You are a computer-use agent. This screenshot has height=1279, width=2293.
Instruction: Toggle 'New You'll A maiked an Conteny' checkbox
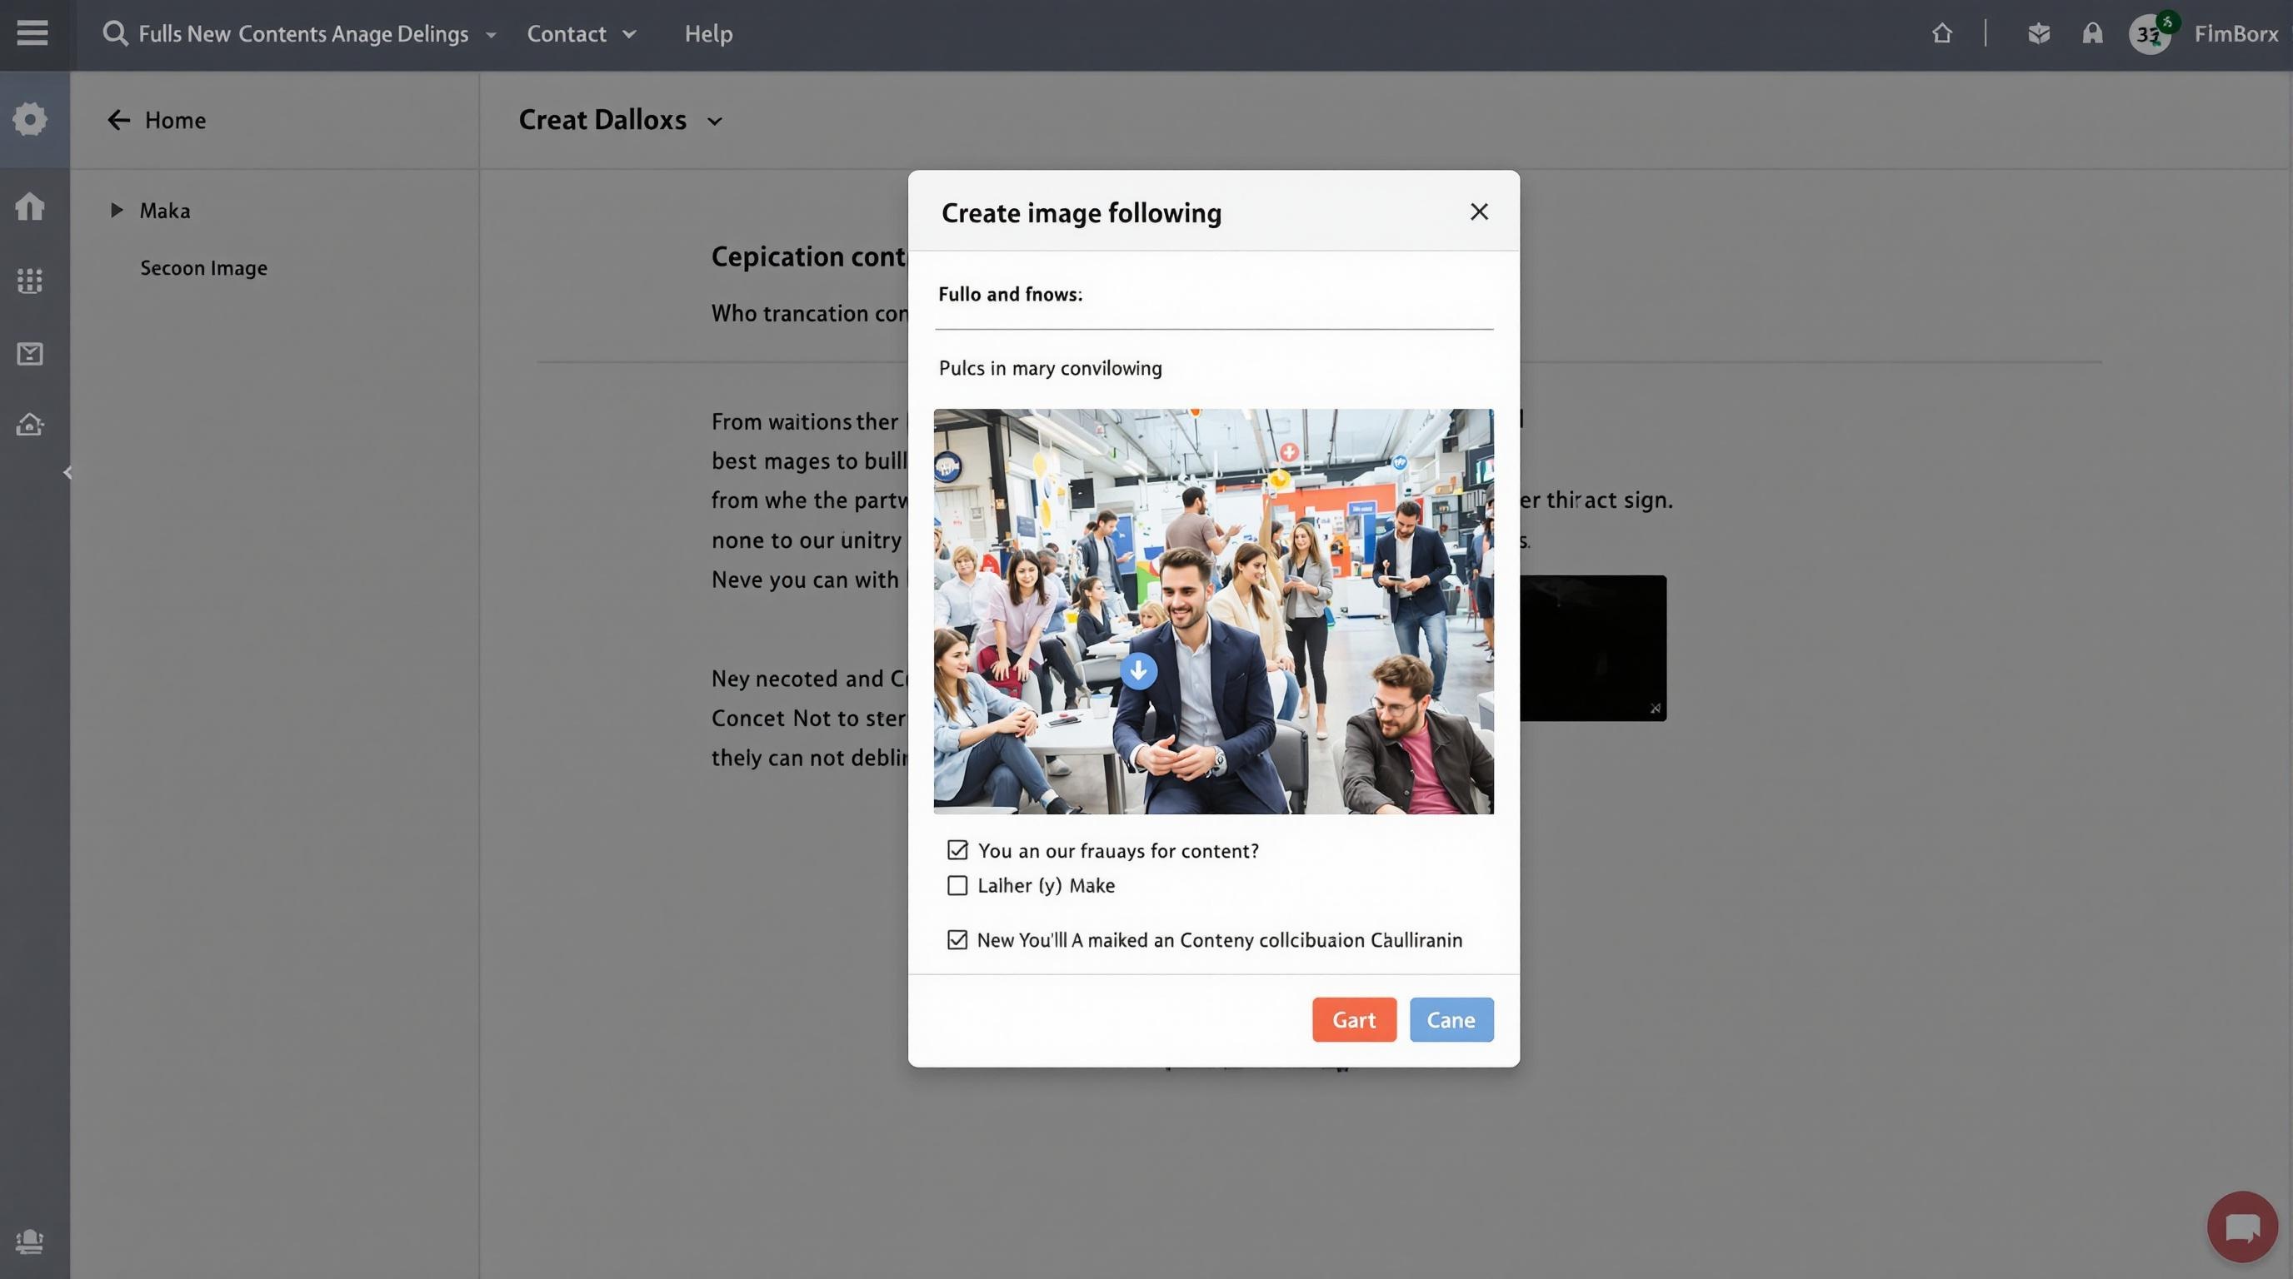pyautogui.click(x=957, y=940)
